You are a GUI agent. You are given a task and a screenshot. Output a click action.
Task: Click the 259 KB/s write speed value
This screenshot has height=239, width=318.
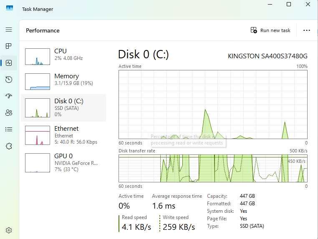point(179,227)
